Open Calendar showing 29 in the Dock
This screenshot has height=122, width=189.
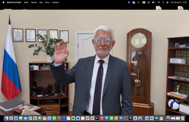click(x=45, y=118)
